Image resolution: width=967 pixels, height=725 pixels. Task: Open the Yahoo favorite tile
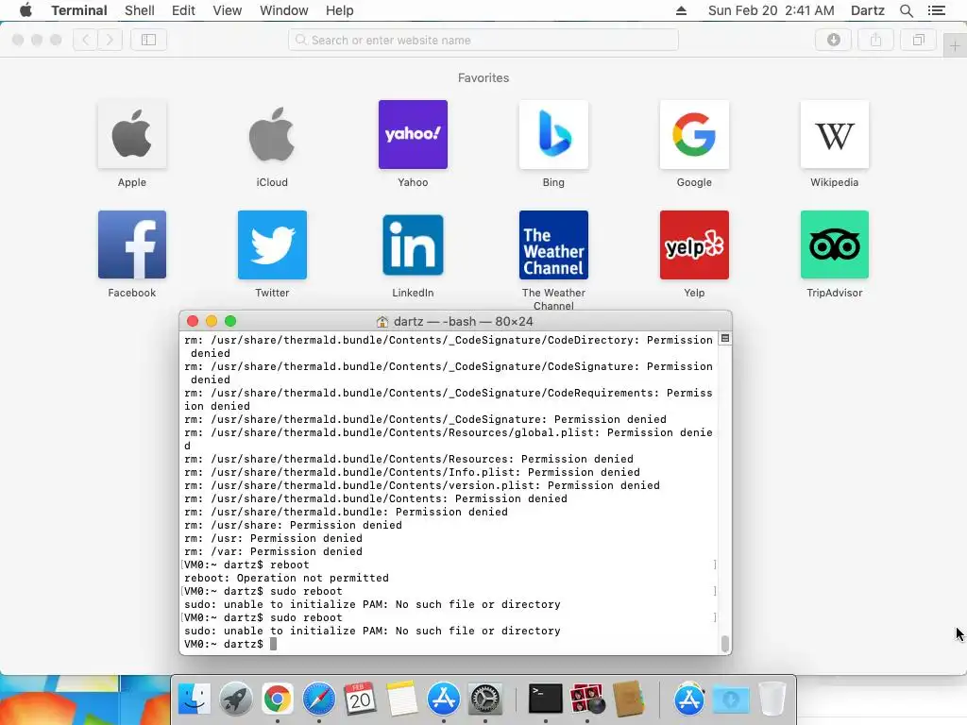coord(413,134)
